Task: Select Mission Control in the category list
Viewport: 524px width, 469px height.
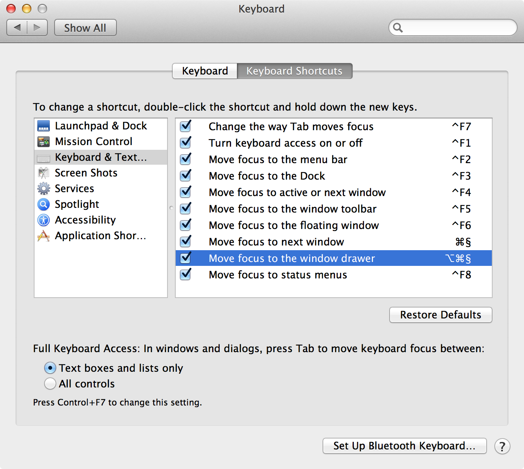Action: point(101,142)
